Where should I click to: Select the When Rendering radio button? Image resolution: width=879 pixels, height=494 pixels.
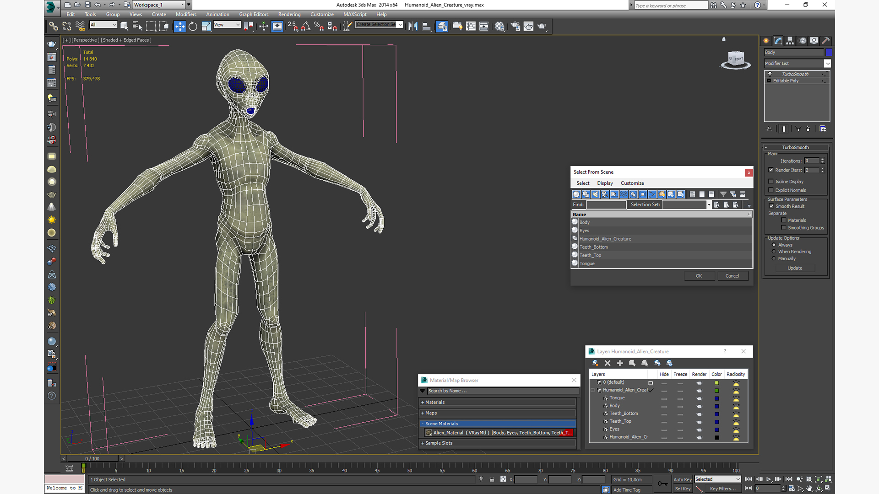coord(774,252)
